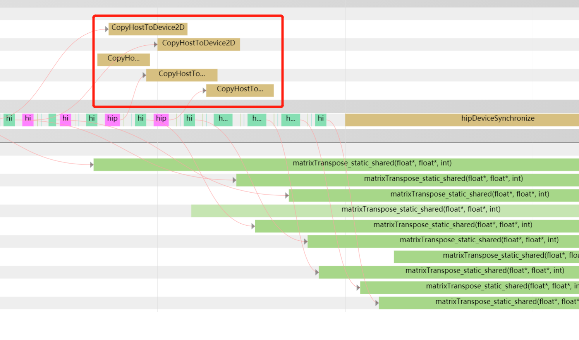The height and width of the screenshot is (340, 579).
Task: Follow the flow arrow into the third kernel
Action: coord(287,195)
